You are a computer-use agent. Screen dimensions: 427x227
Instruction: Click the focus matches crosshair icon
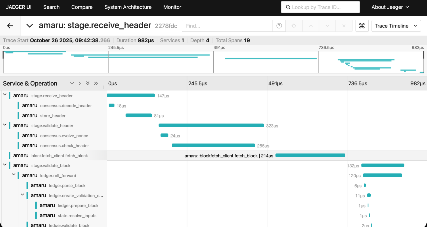[294, 26]
